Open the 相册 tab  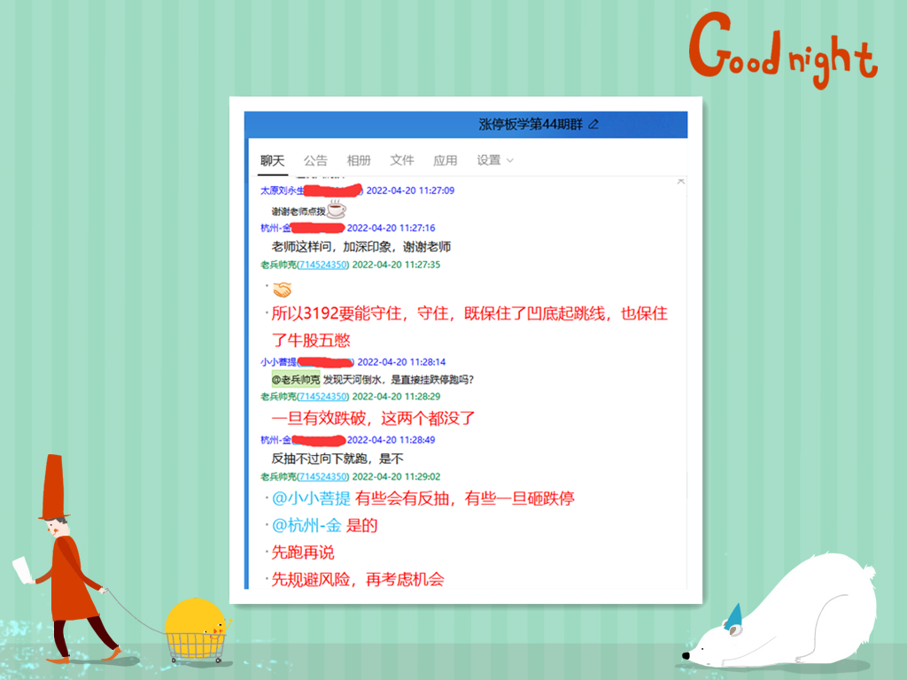(x=359, y=161)
